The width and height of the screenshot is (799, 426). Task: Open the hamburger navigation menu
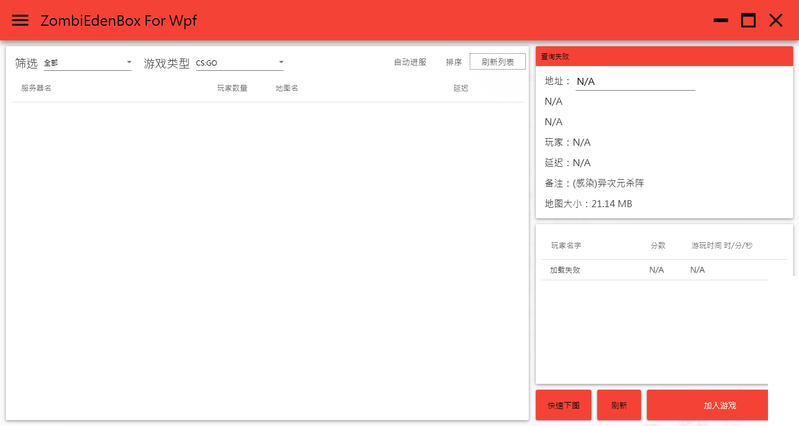(x=20, y=20)
